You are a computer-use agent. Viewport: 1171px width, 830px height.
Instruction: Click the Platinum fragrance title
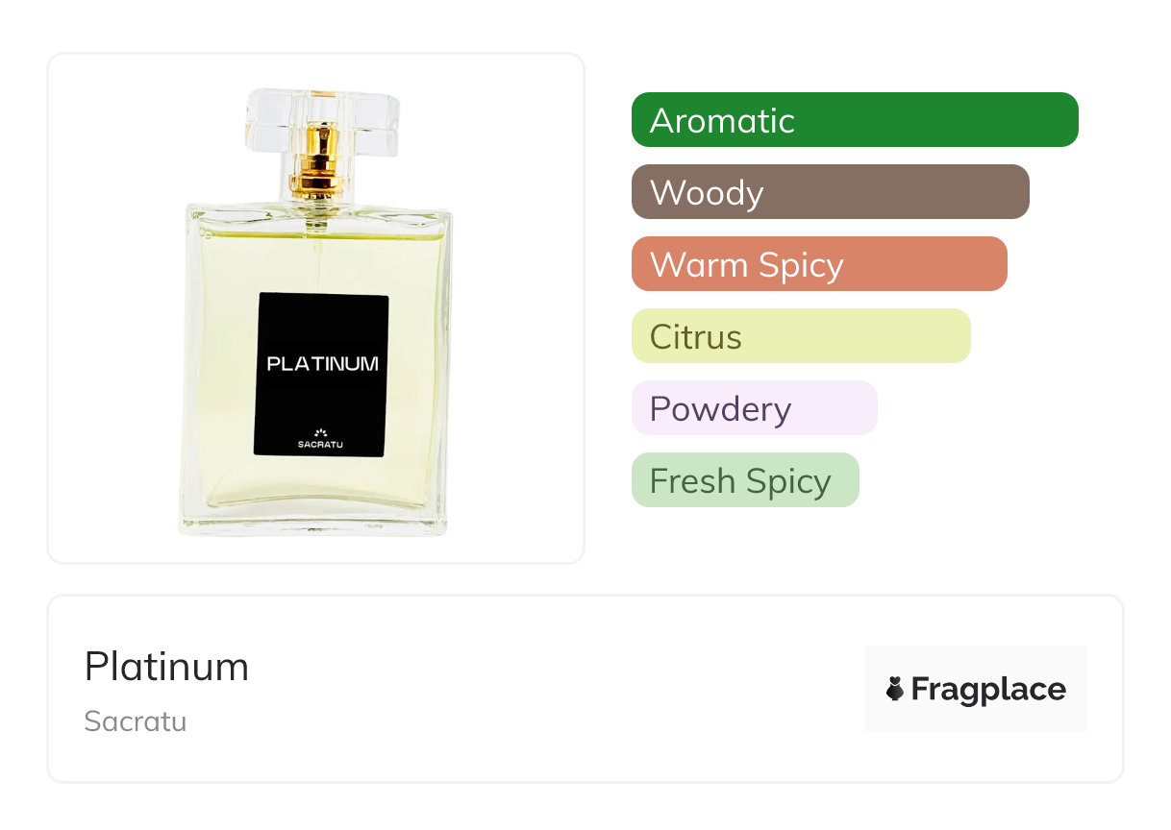[166, 667]
